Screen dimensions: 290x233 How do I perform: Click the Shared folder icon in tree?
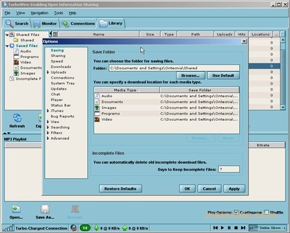pos(16,40)
